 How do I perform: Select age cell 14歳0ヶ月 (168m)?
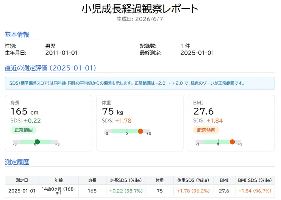[59, 191]
